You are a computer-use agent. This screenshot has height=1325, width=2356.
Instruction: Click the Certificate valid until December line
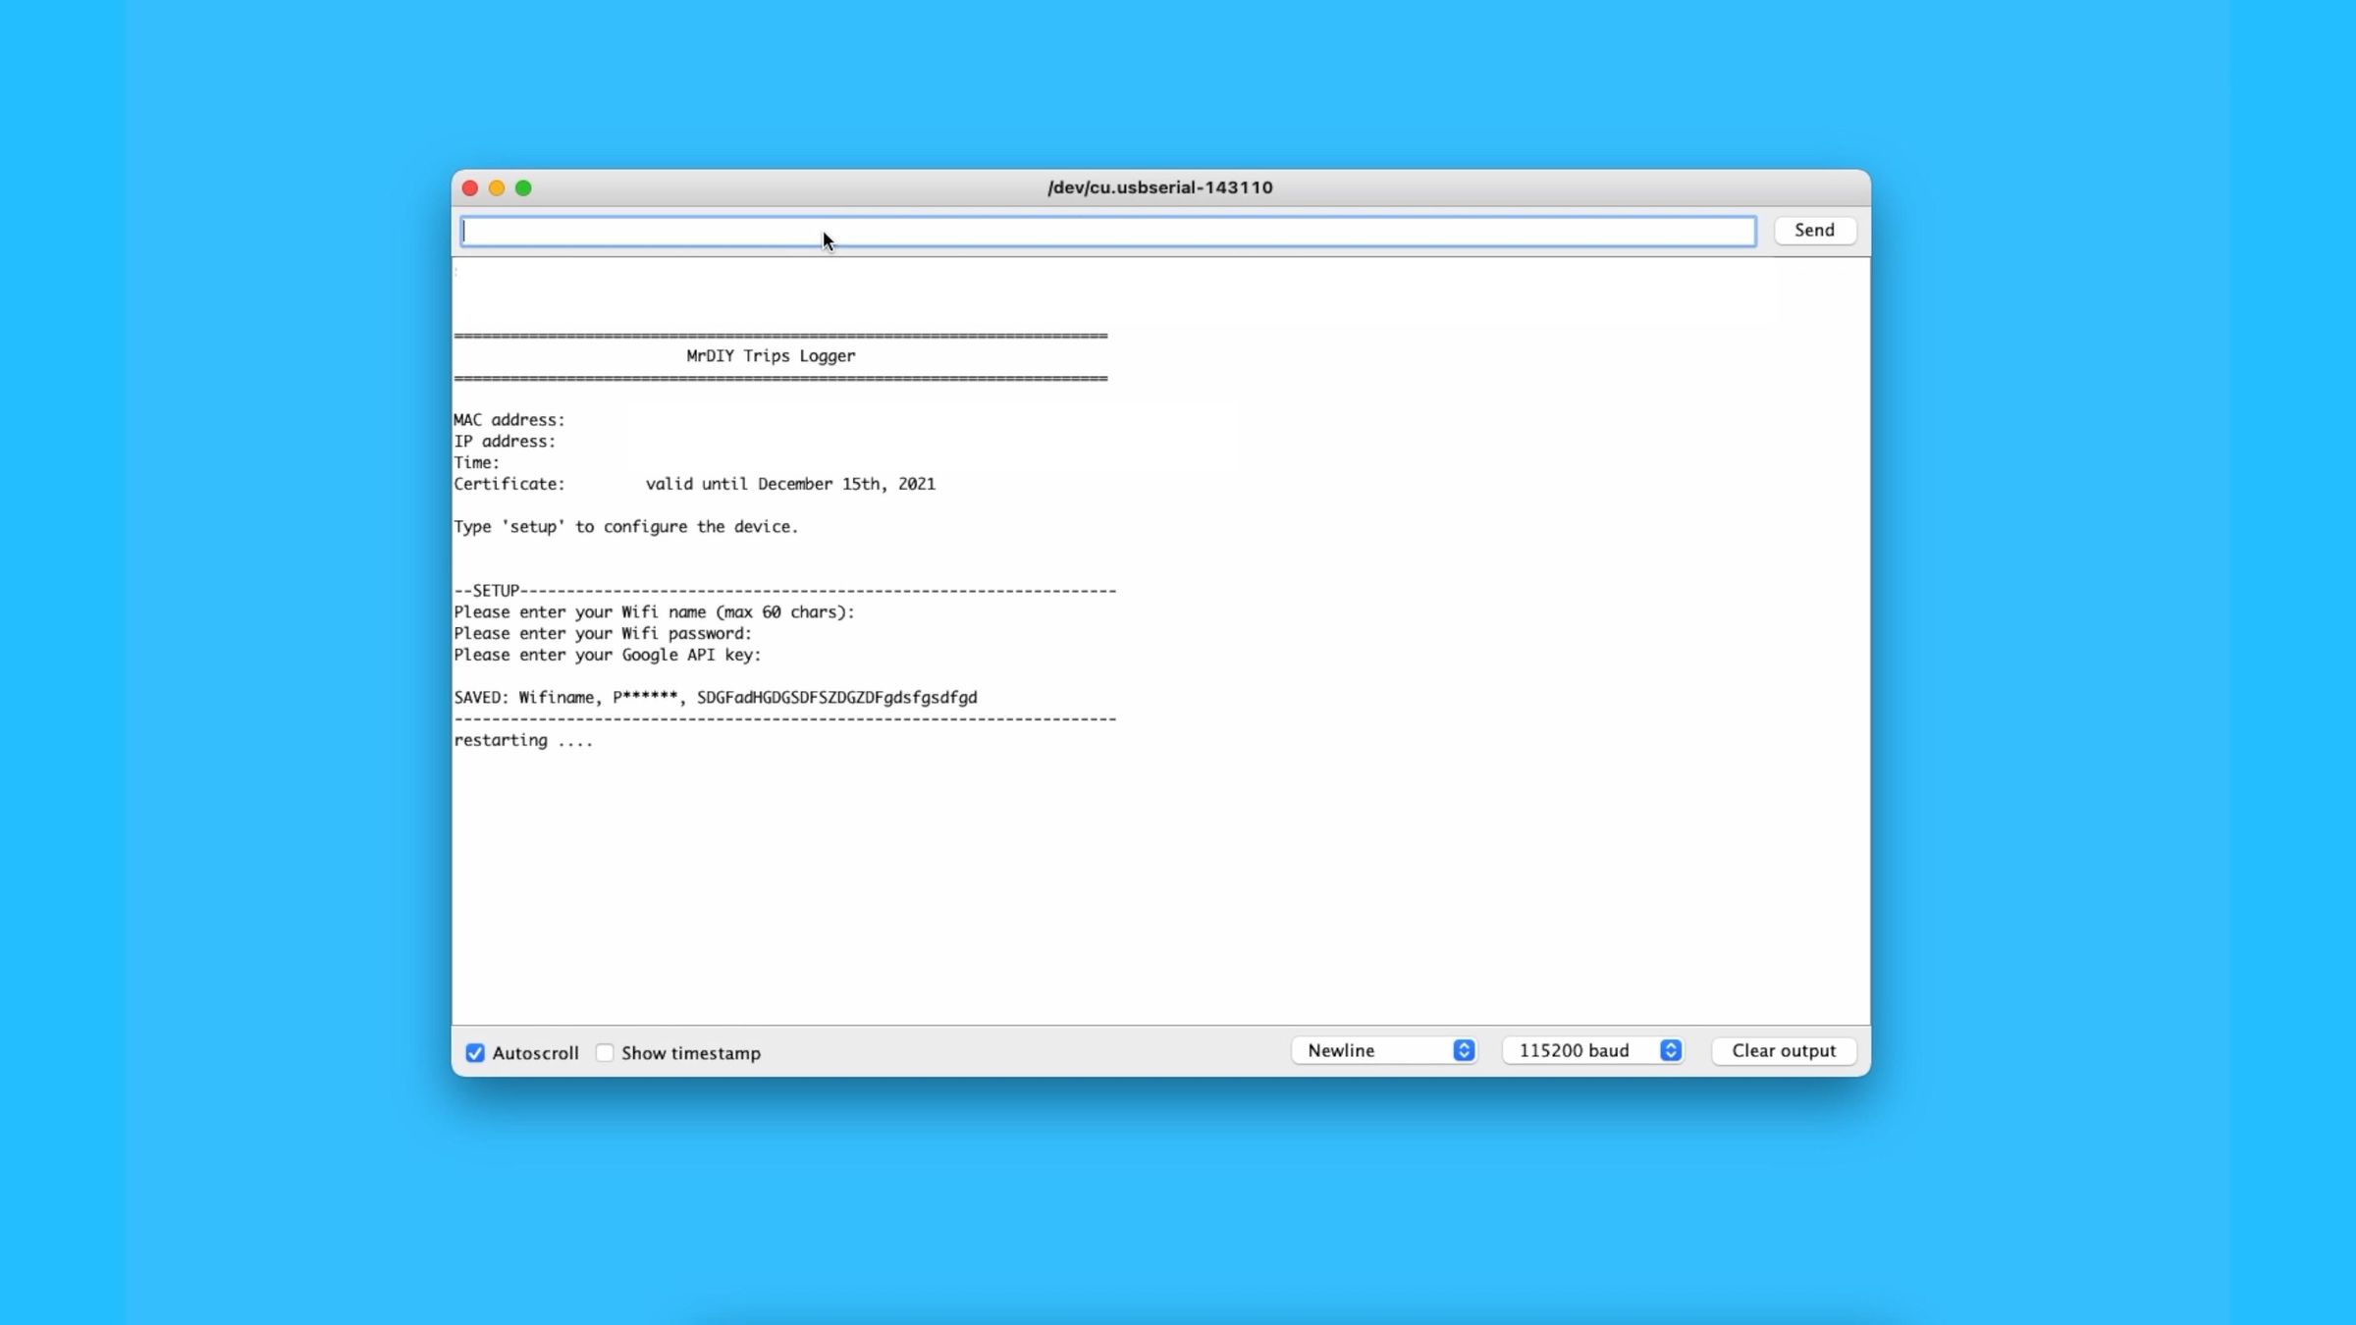[693, 484]
